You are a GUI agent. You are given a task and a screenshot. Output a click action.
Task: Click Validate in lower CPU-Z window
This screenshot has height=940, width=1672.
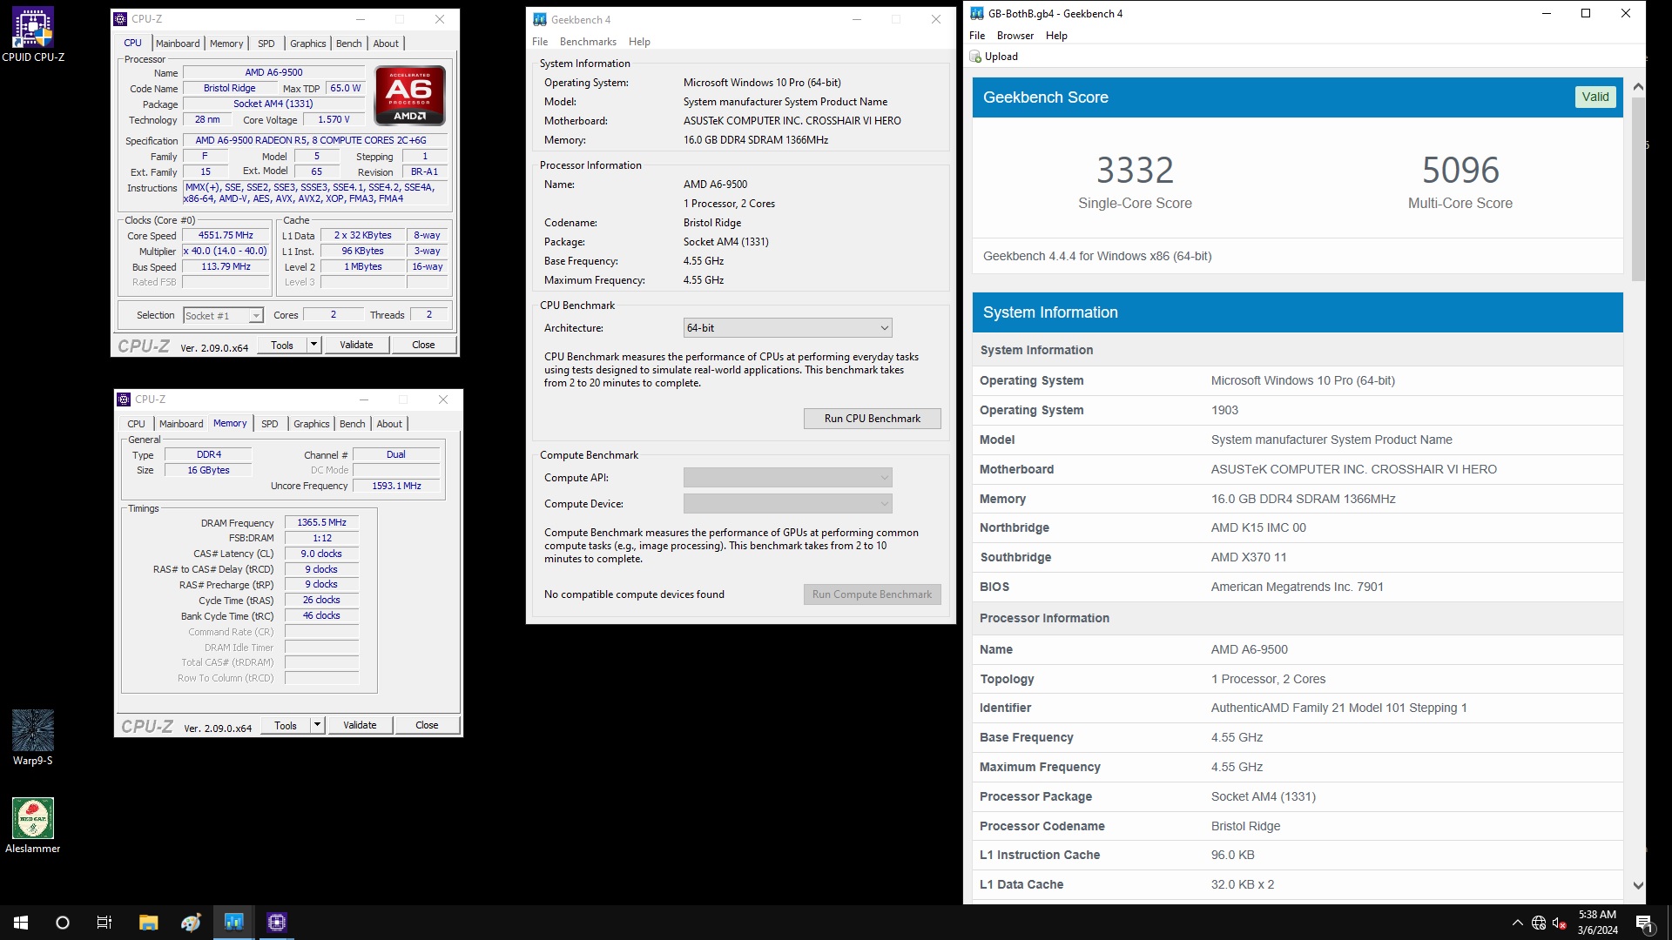coord(360,725)
